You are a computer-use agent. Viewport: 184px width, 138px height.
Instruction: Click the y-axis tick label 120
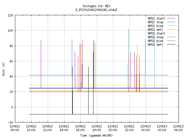10,15
